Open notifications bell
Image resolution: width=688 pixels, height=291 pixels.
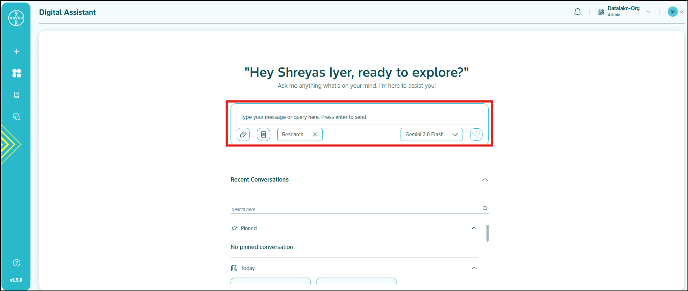click(x=577, y=12)
